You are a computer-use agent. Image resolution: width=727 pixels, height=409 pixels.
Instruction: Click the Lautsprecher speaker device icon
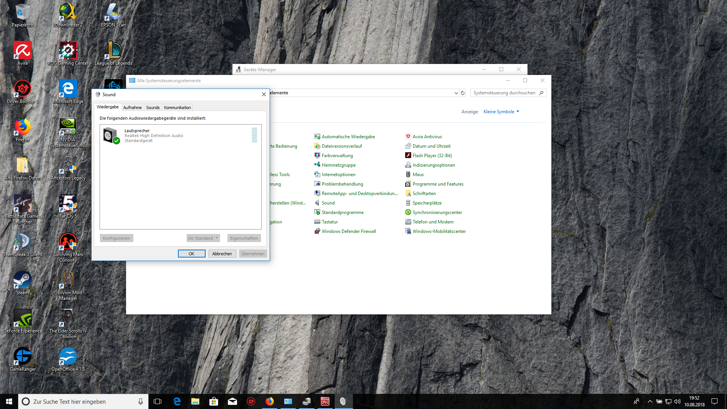point(111,135)
